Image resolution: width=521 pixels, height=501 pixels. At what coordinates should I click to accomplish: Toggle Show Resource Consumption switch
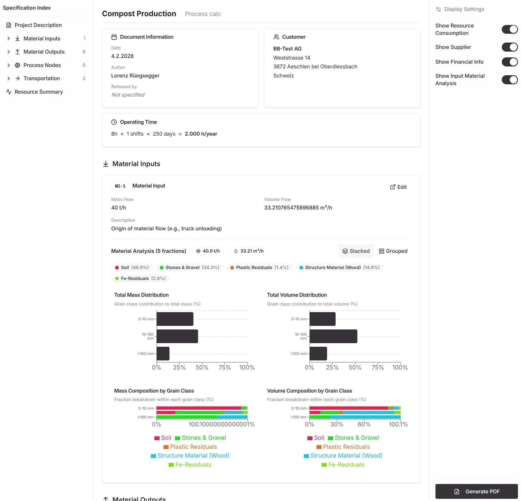point(509,29)
